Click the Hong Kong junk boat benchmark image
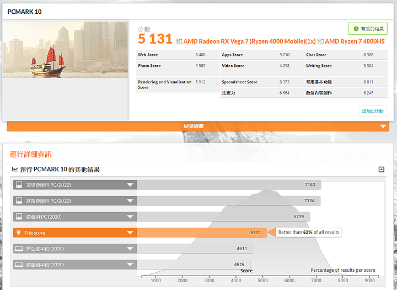 pyautogui.click(x=65, y=50)
